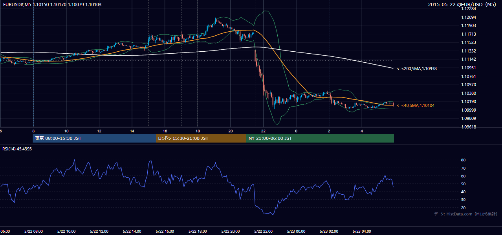Click price axis value 1.11903
The height and width of the screenshot is (235, 502).
pyautogui.click(x=469, y=25)
